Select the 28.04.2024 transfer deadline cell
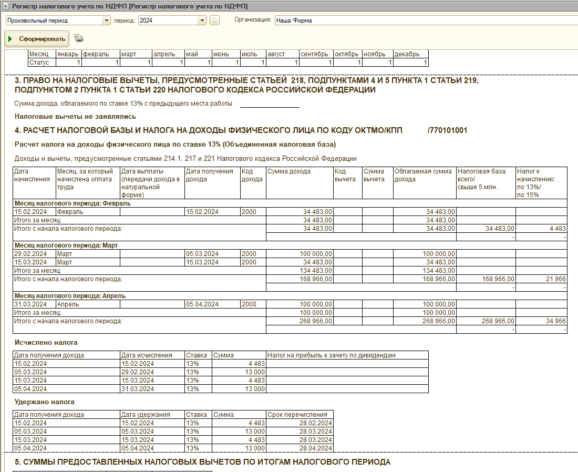 click(x=300, y=448)
